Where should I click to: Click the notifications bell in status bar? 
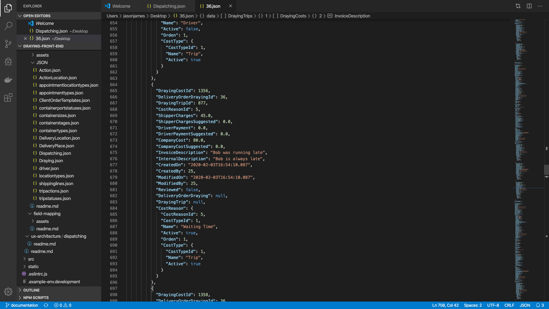pos(538,305)
